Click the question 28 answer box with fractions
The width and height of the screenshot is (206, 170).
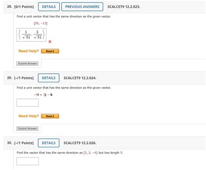[x=31, y=35]
